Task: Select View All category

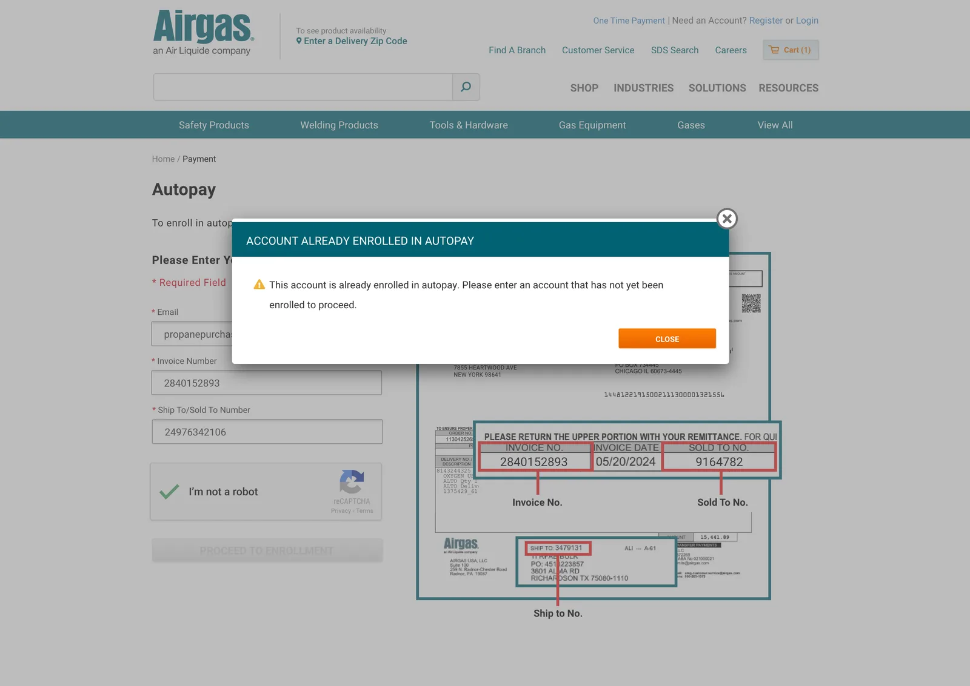Action: 775,125
